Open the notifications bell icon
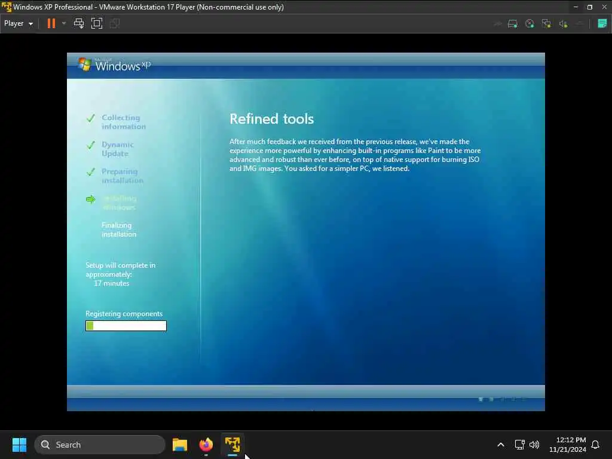 click(x=595, y=445)
